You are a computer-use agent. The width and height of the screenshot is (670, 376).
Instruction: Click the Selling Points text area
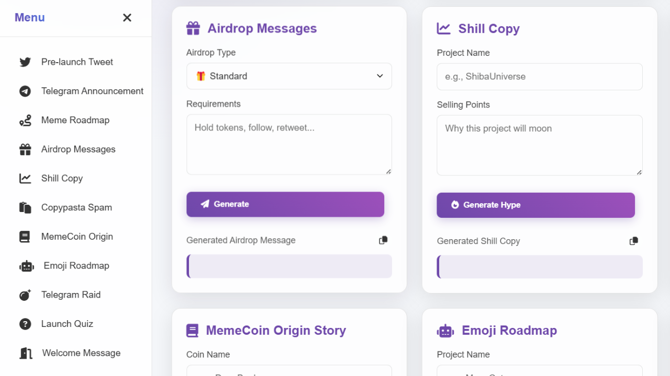539,145
